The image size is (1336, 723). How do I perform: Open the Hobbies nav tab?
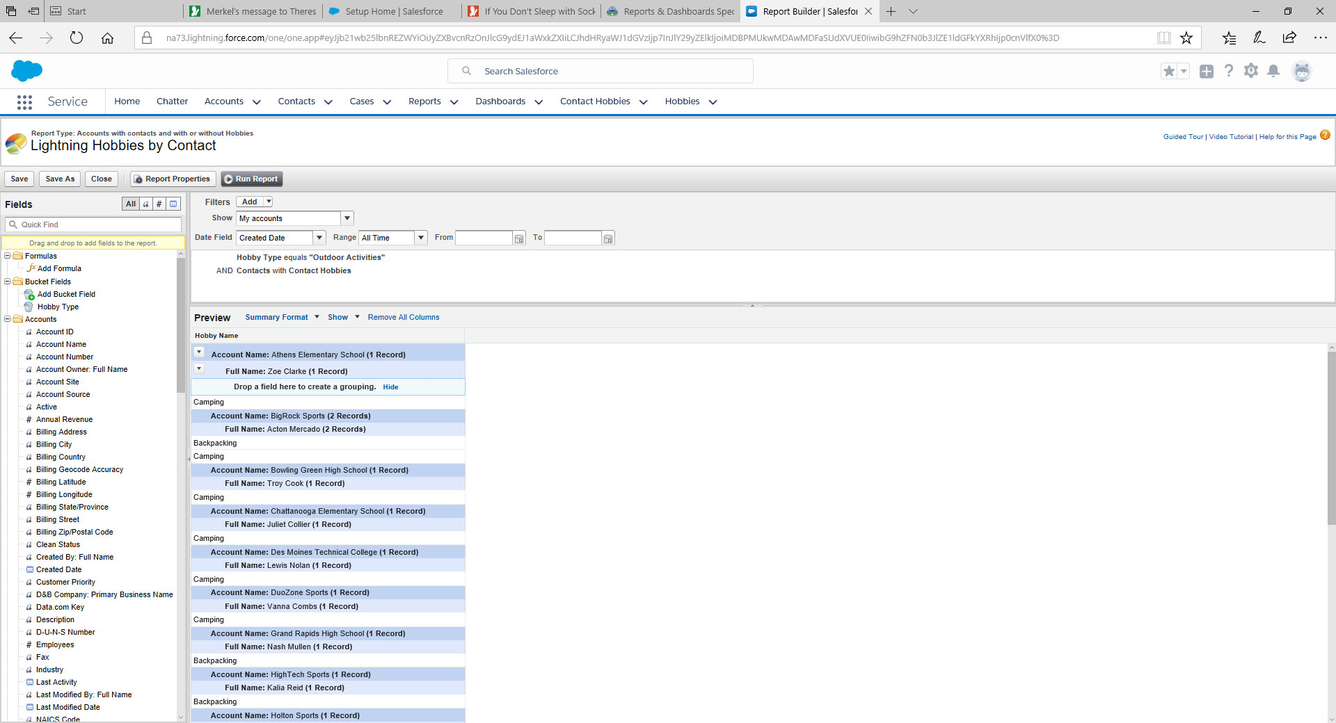pyautogui.click(x=682, y=101)
